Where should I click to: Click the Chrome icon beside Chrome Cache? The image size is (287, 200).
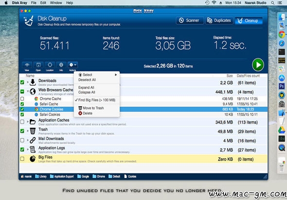pyautogui.click(x=36, y=99)
